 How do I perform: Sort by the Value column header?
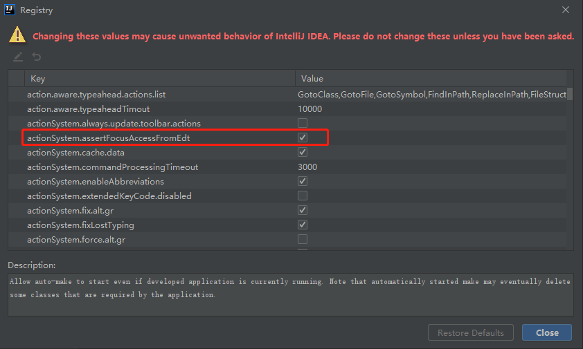[431, 78]
